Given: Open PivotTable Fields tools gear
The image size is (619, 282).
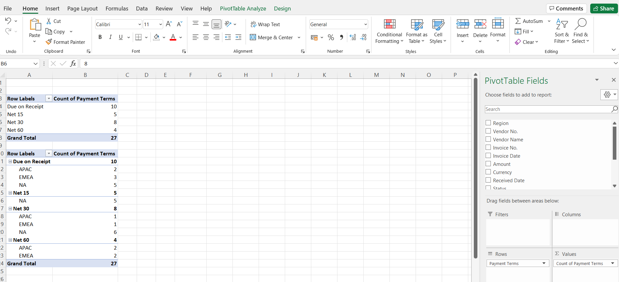Looking at the screenshot, I should click(x=609, y=95).
